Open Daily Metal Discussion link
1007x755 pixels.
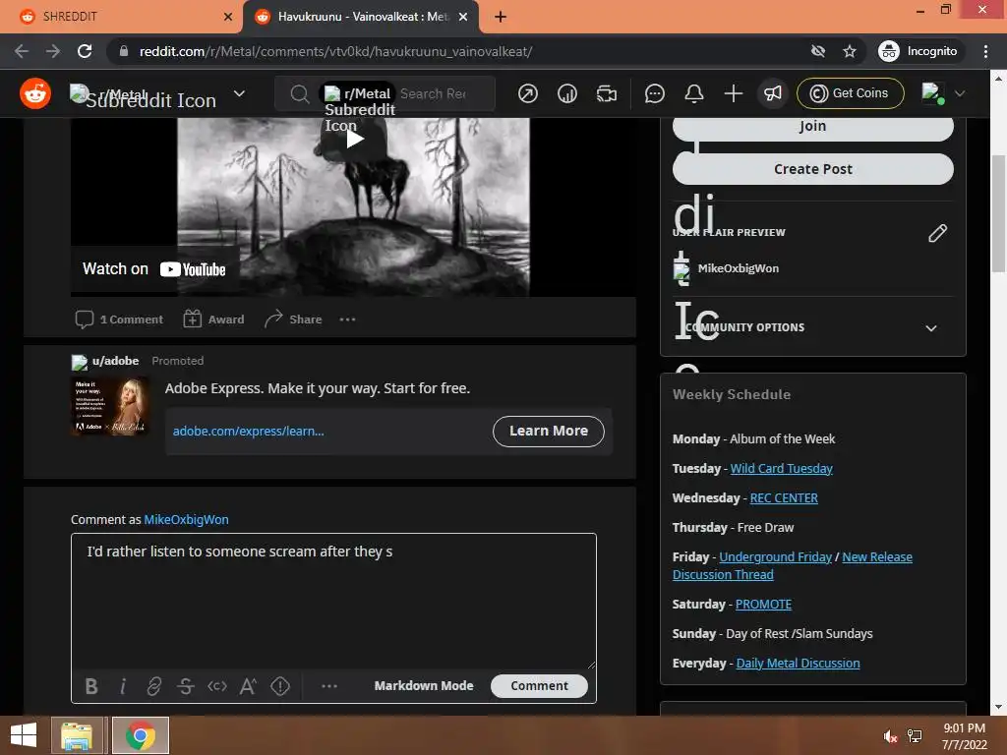(798, 664)
